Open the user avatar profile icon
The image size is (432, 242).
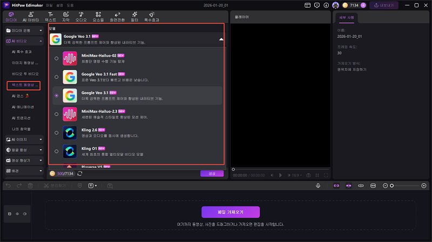[x=335, y=5]
